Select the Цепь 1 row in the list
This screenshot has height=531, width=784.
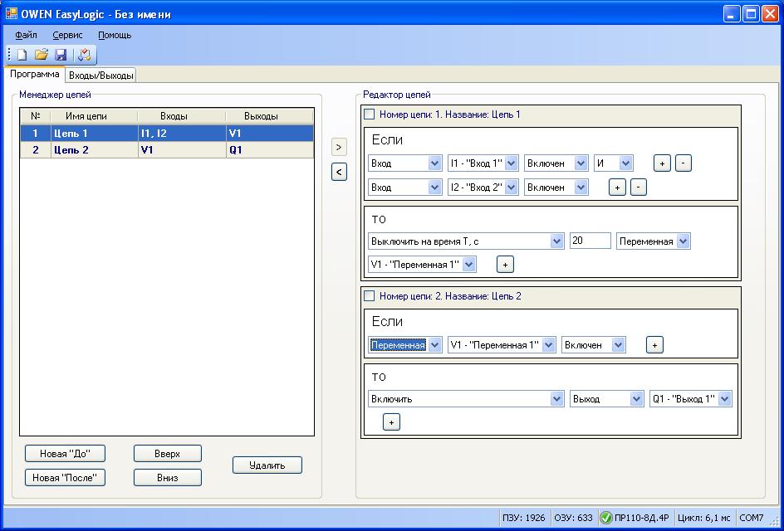[167, 134]
